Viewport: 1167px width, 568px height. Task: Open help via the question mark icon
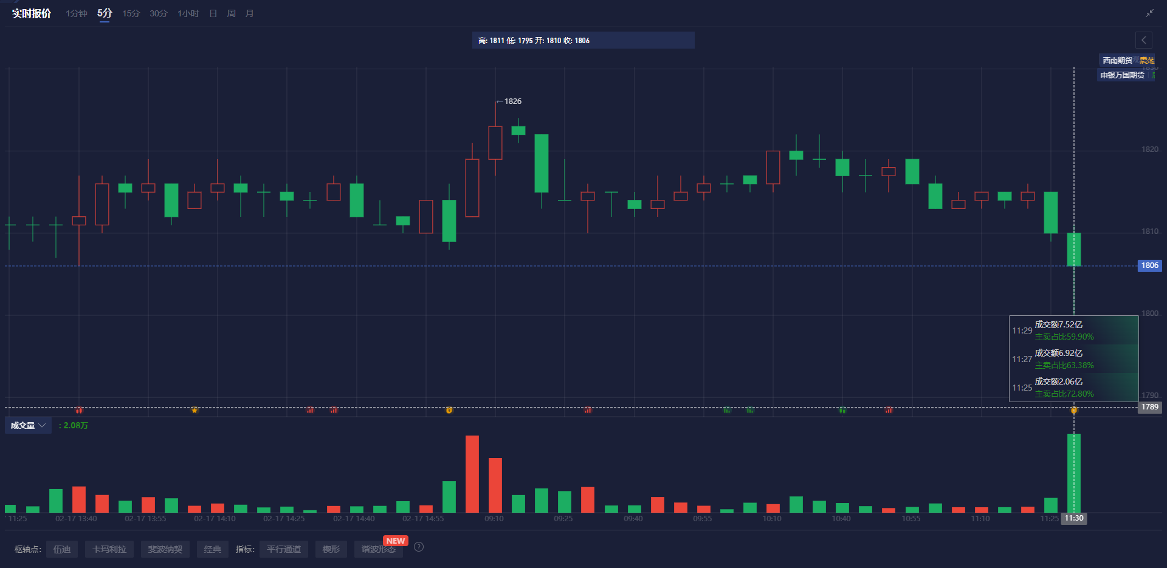point(418,547)
